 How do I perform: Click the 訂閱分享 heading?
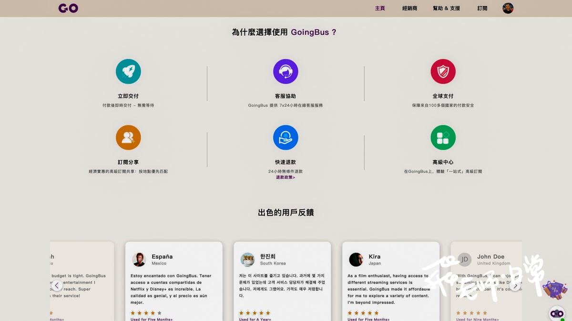[128, 162]
